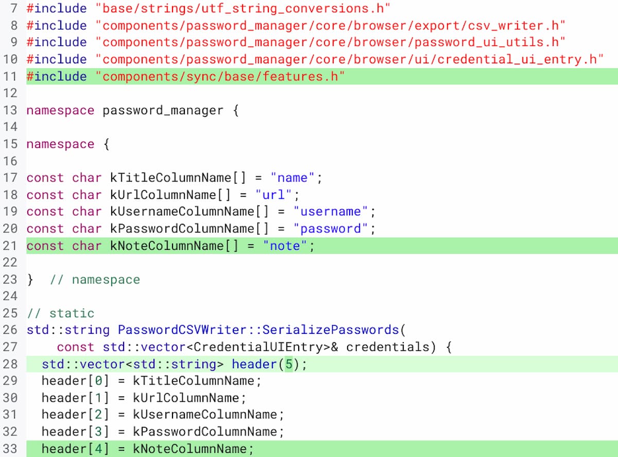
Task: Click std::vector<std::string> on line 28
Action: [133, 365]
